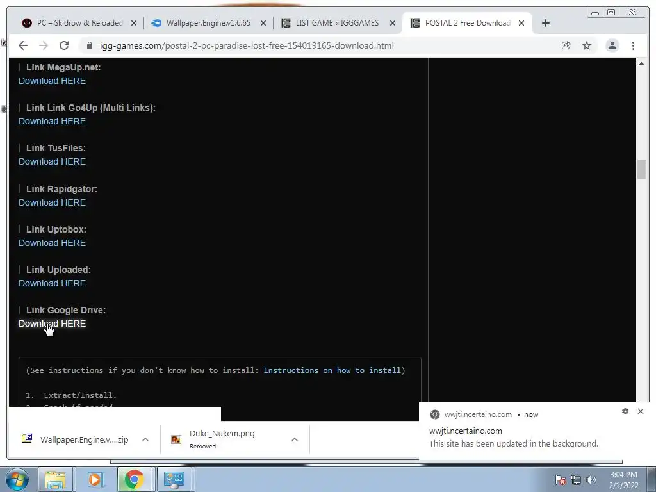Close the POSTAL 2 Free Download tab
Viewport: 656px width, 492px height.
521,24
